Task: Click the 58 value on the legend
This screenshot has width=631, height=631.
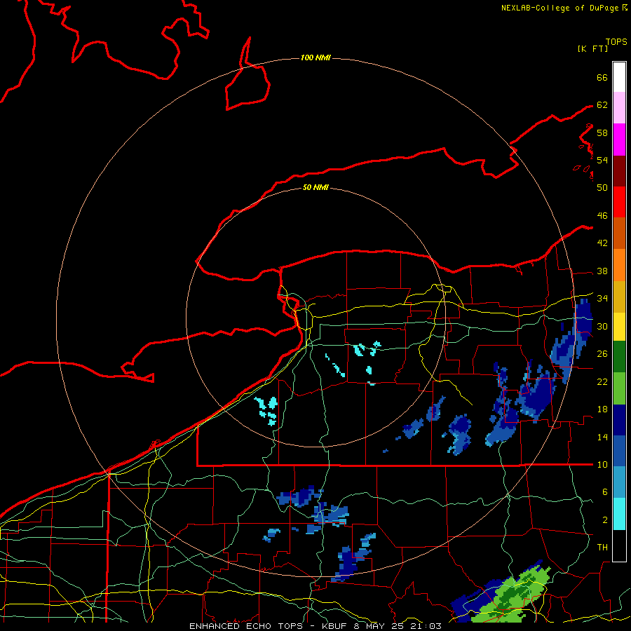Action: 602,133
